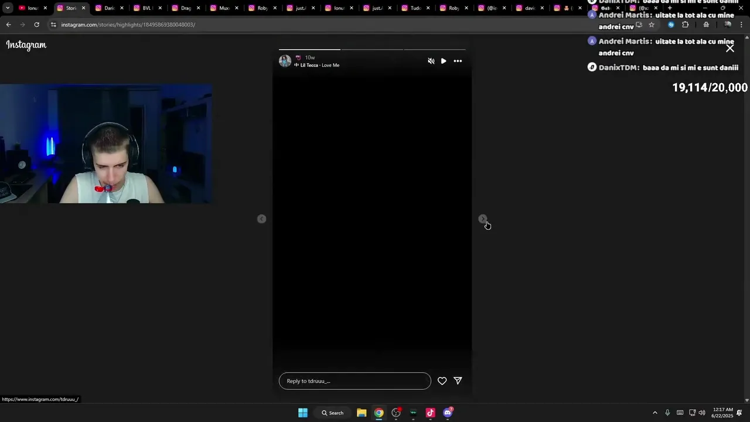Reload the page with the refresh icon
750x422 pixels.
click(36, 25)
